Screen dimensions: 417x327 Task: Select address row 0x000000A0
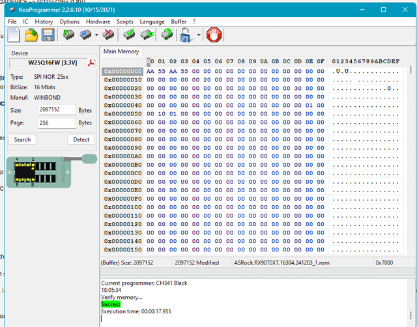(123, 156)
